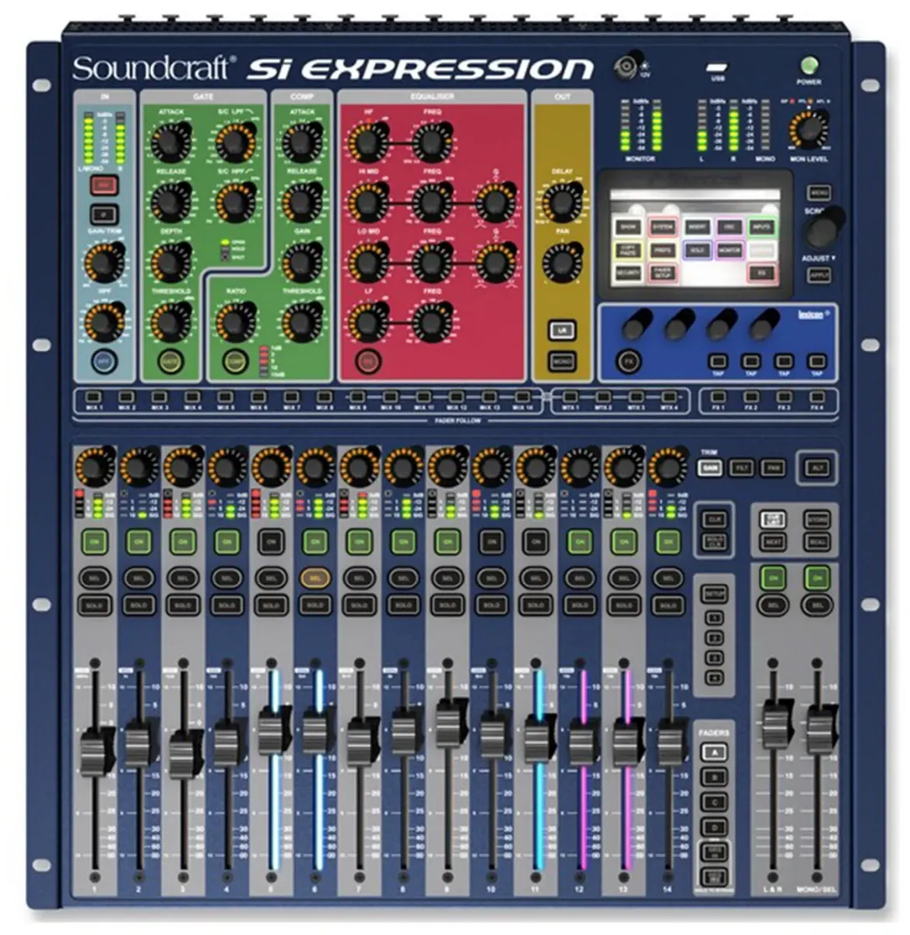Tap MONITOR on the touchscreen
Viewport: 910px width, 935px height.
pyautogui.click(x=729, y=250)
